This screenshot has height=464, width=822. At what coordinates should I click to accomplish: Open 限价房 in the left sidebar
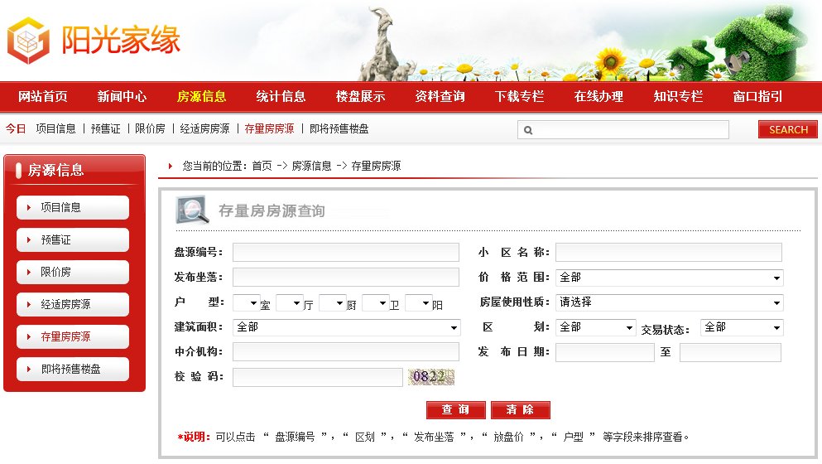point(73,272)
